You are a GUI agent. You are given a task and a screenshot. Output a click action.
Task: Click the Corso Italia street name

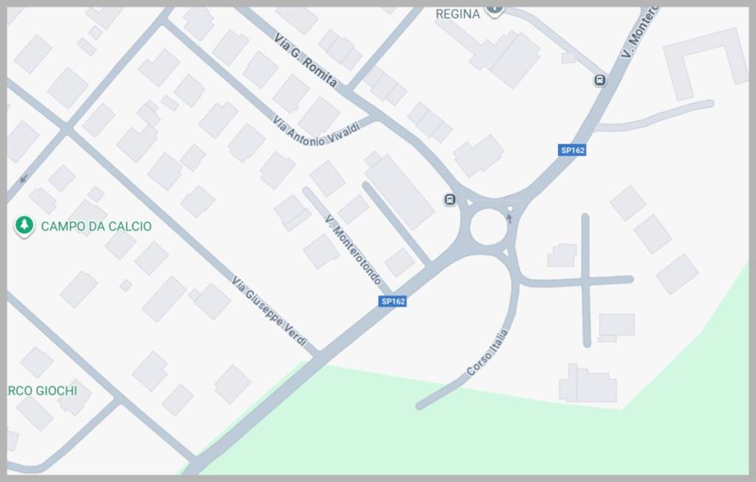coord(487,353)
